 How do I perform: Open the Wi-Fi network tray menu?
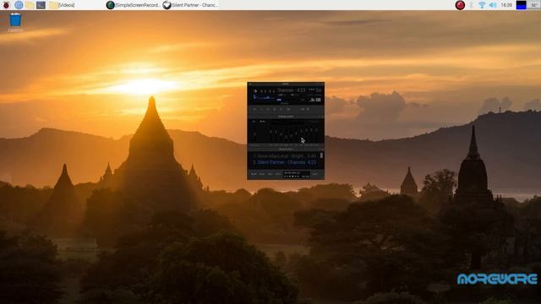482,5
